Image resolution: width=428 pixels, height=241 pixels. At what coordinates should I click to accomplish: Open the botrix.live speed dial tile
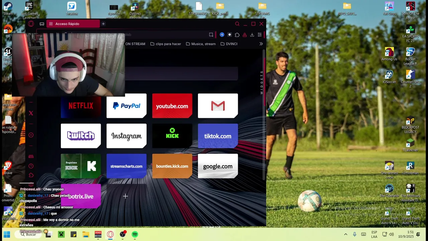81,196
